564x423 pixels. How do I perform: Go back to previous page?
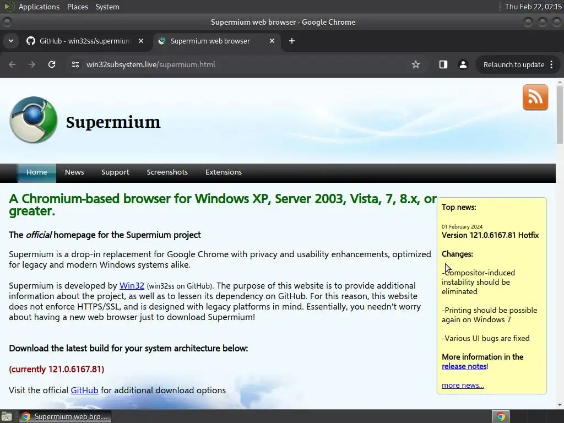tap(12, 64)
